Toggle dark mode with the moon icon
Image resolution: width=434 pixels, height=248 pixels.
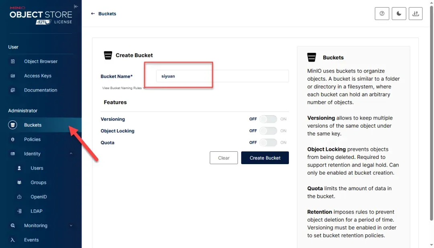pyautogui.click(x=399, y=14)
